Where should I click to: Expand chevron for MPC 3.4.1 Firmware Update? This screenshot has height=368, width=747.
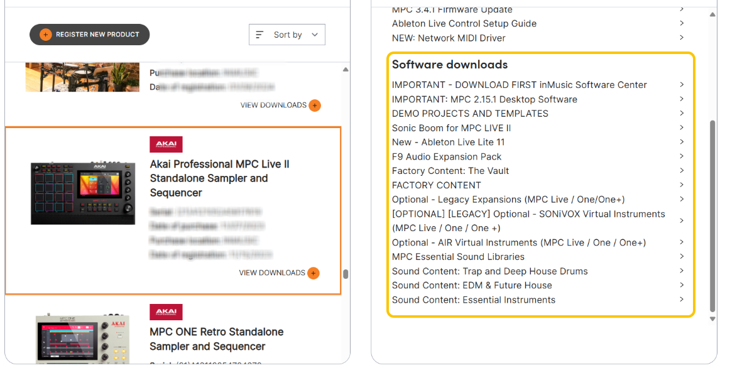coord(682,9)
